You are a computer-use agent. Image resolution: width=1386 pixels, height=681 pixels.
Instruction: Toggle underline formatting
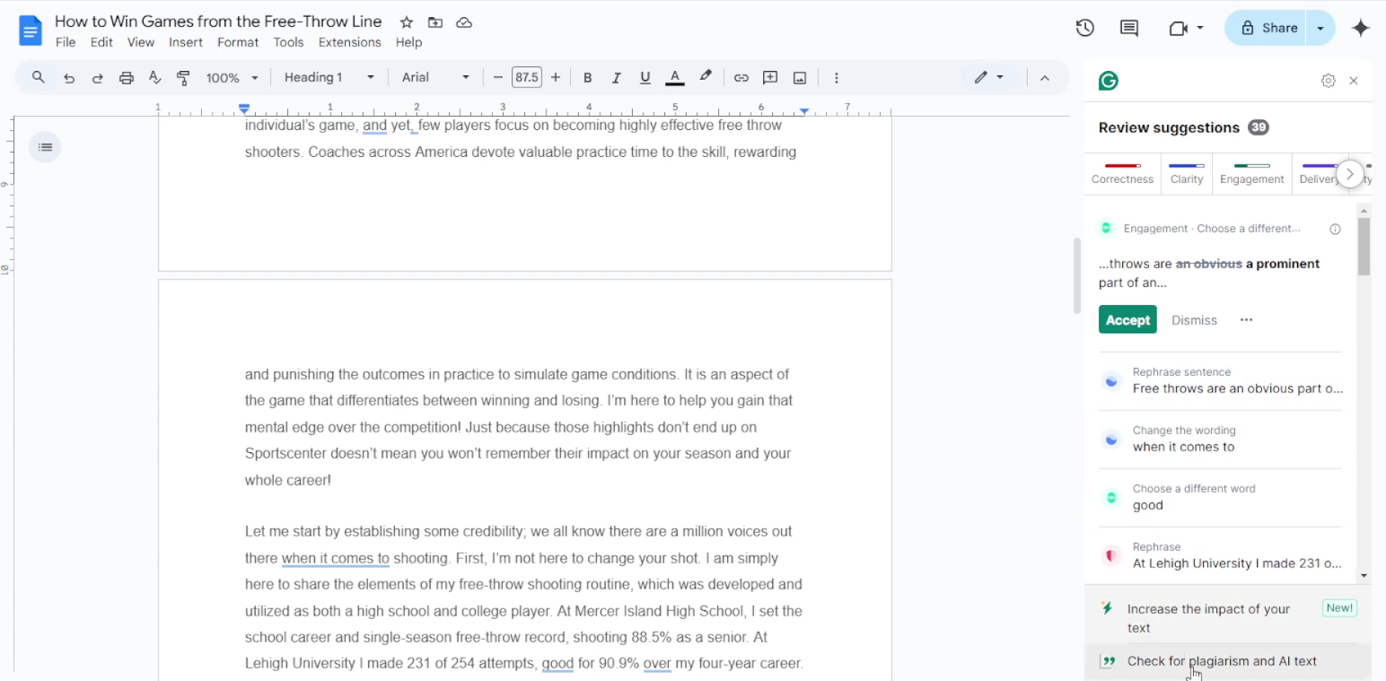click(645, 77)
